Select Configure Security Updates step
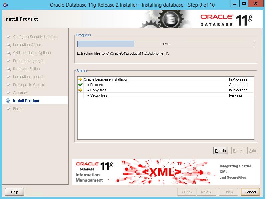This screenshot has width=265, height=199. click(x=35, y=37)
